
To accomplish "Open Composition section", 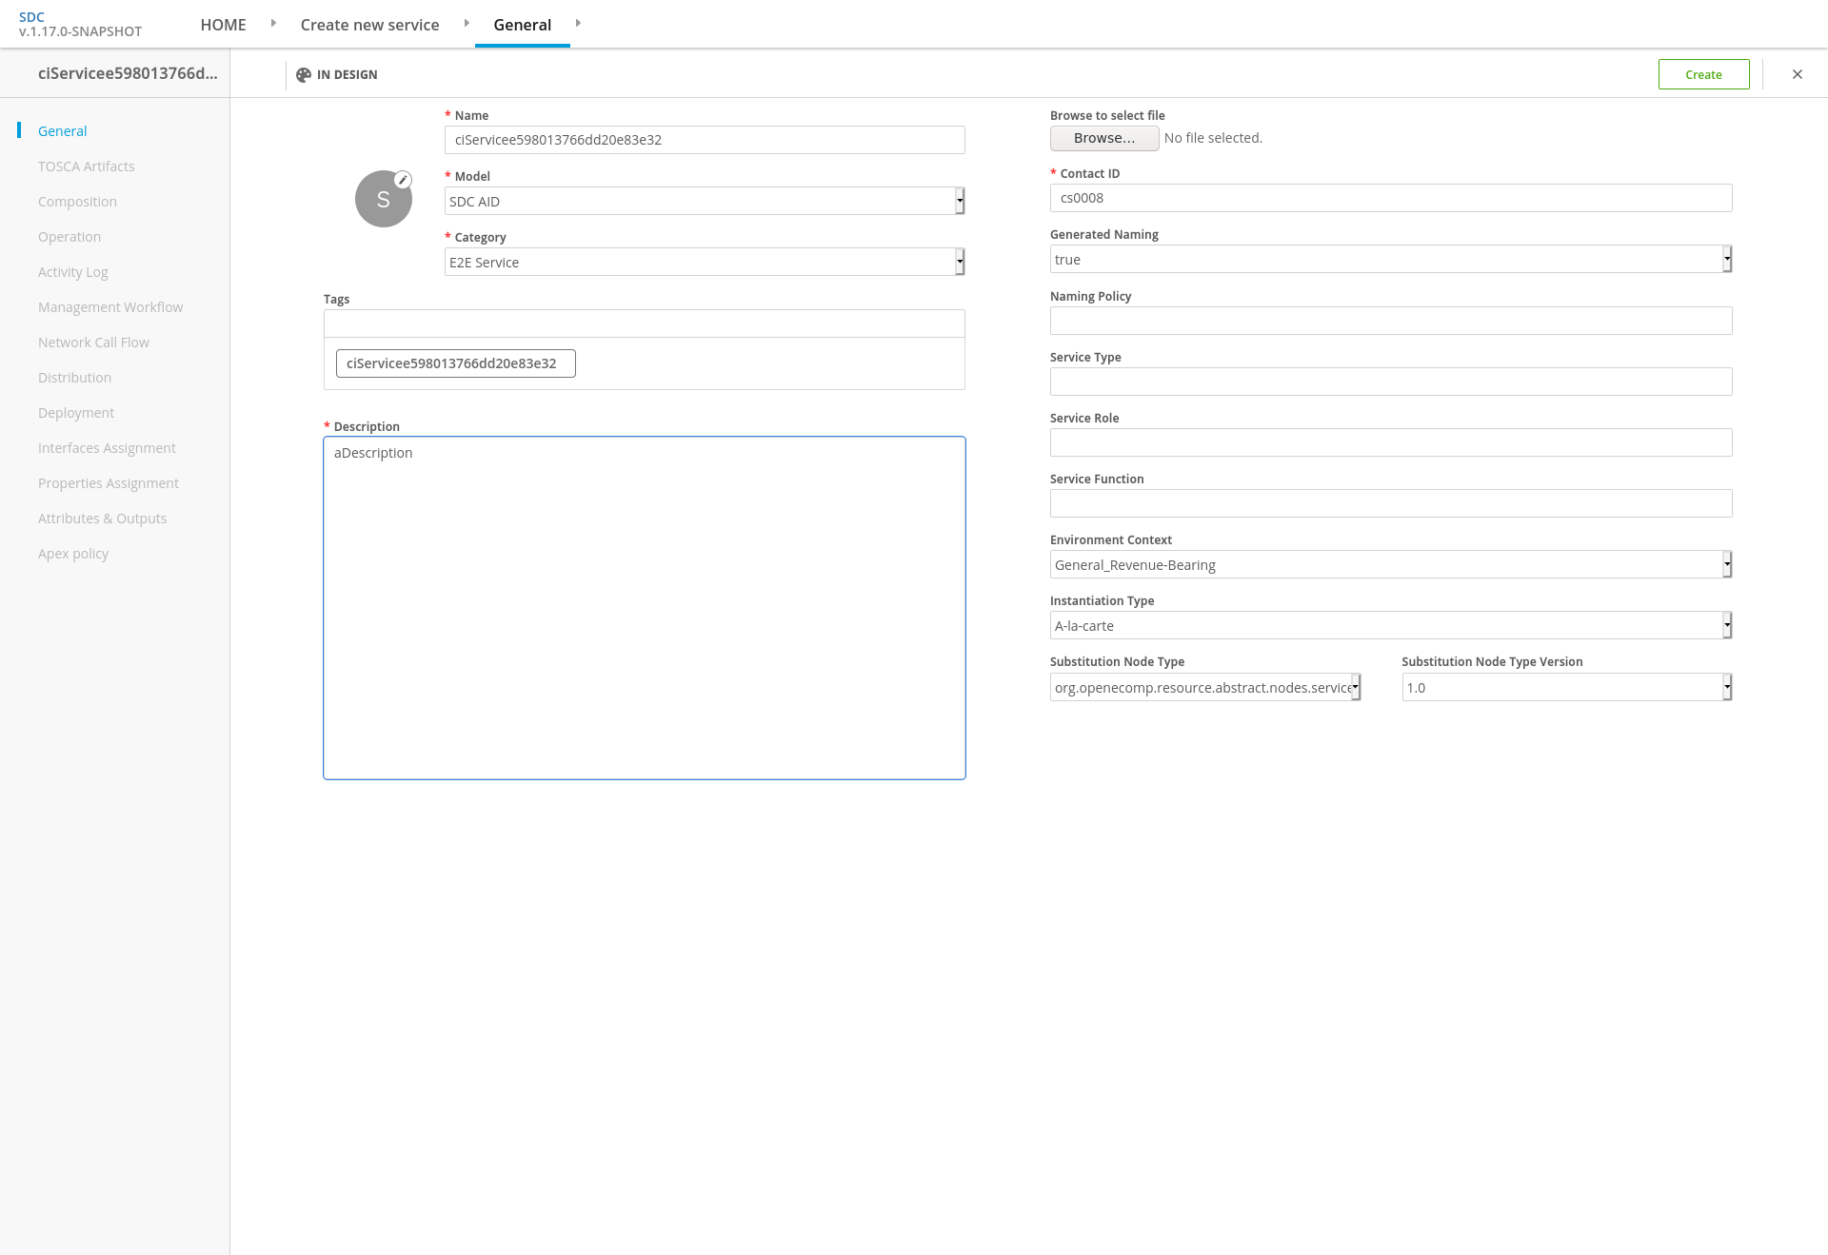I will click(x=78, y=202).
